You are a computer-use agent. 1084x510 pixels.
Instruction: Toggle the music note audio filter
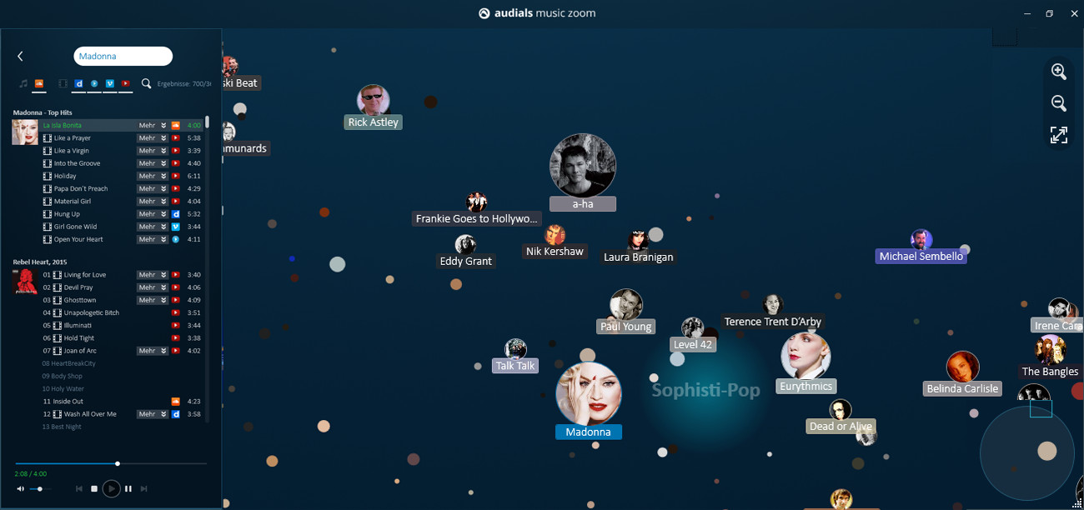click(x=23, y=83)
